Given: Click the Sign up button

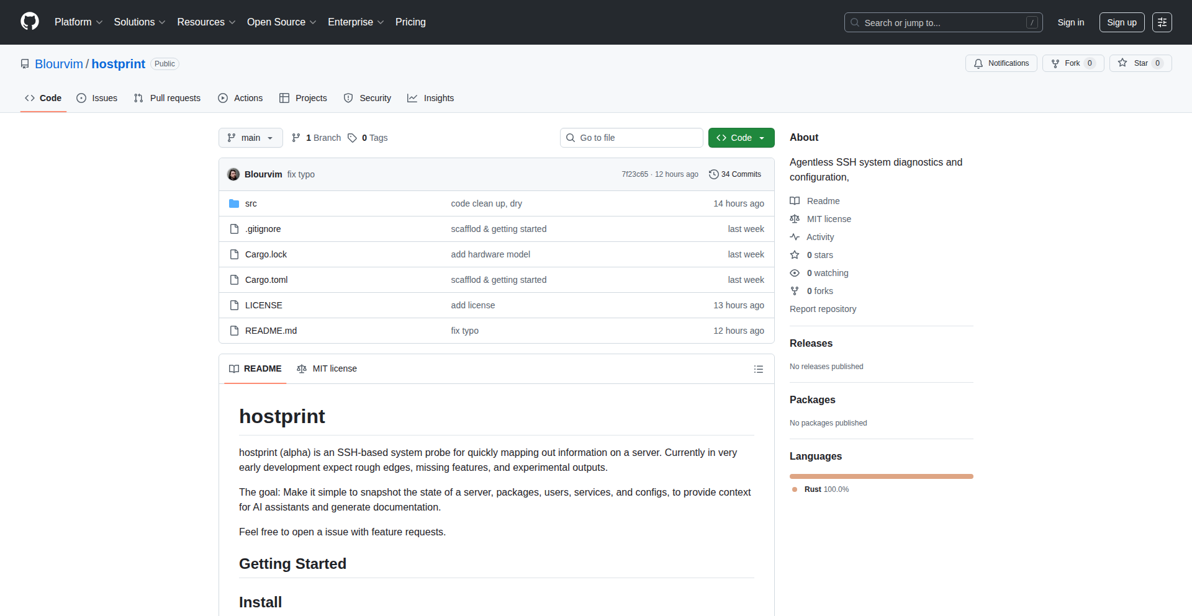Looking at the screenshot, I should click(x=1121, y=22).
